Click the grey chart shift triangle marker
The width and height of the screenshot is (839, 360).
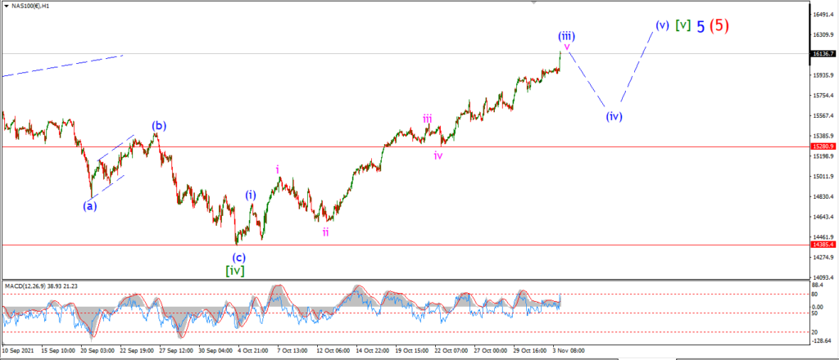pos(533,2)
